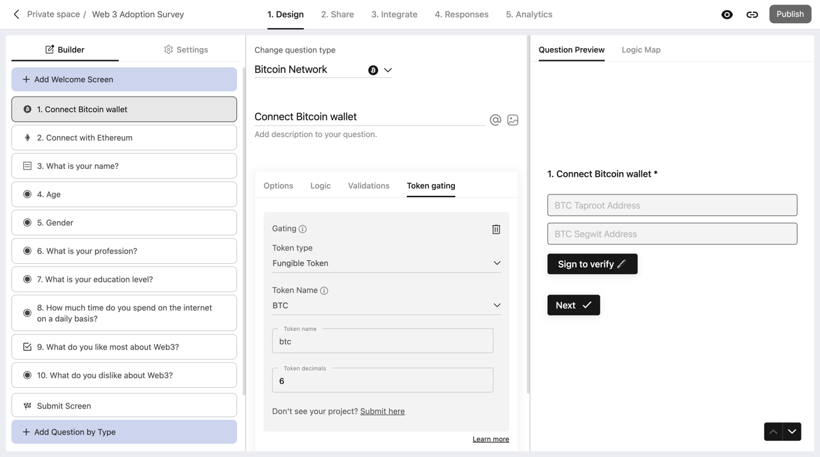Switch to the Token gating tab
This screenshot has width=820, height=457.
point(430,186)
